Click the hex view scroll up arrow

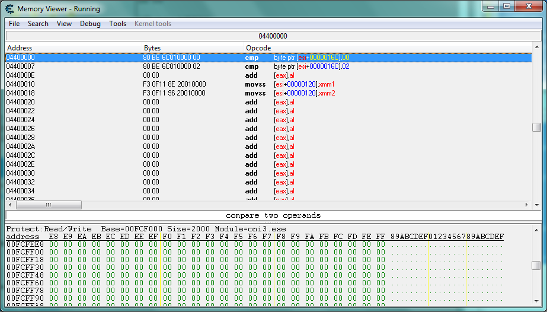(x=536, y=229)
